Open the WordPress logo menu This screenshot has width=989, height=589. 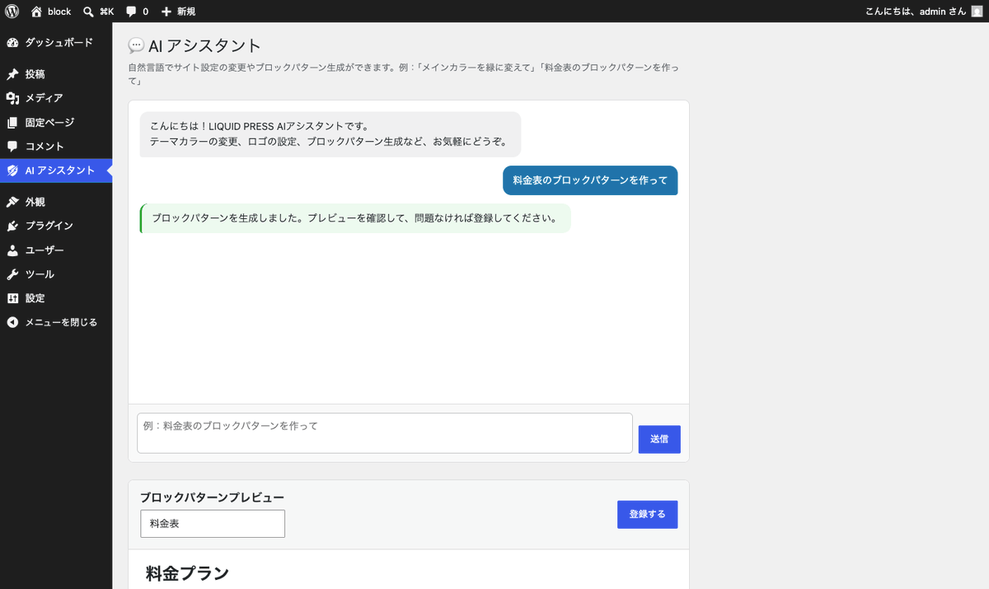12,12
